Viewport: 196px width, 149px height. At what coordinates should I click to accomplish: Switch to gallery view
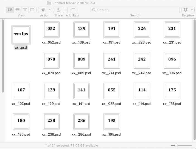32,10
